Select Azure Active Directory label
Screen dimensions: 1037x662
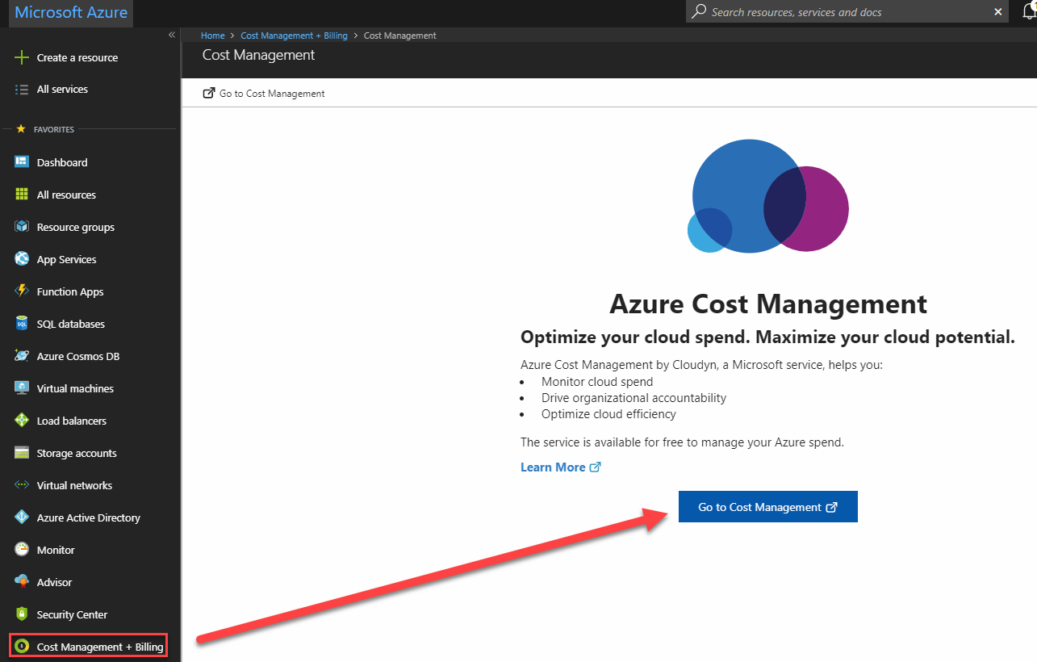click(x=89, y=517)
